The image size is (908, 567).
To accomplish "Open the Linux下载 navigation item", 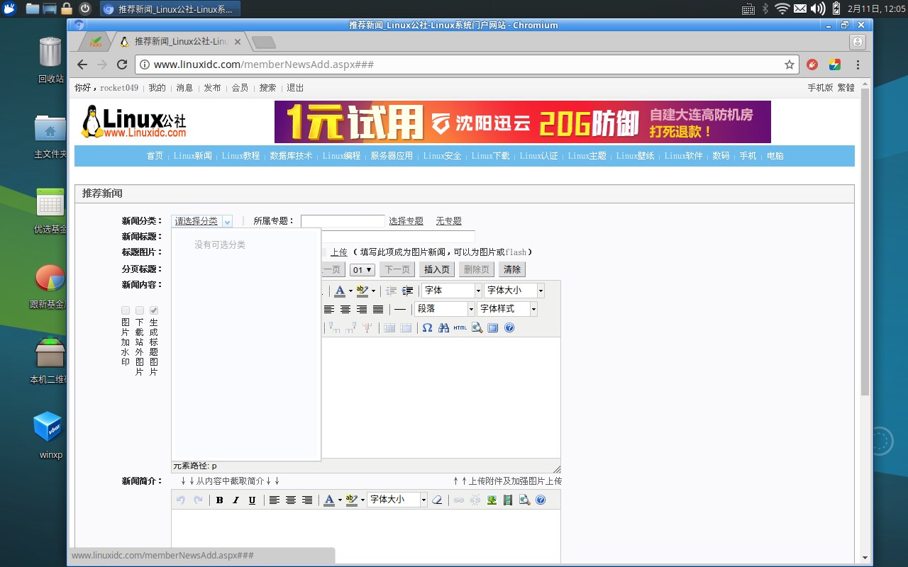I will (x=490, y=156).
